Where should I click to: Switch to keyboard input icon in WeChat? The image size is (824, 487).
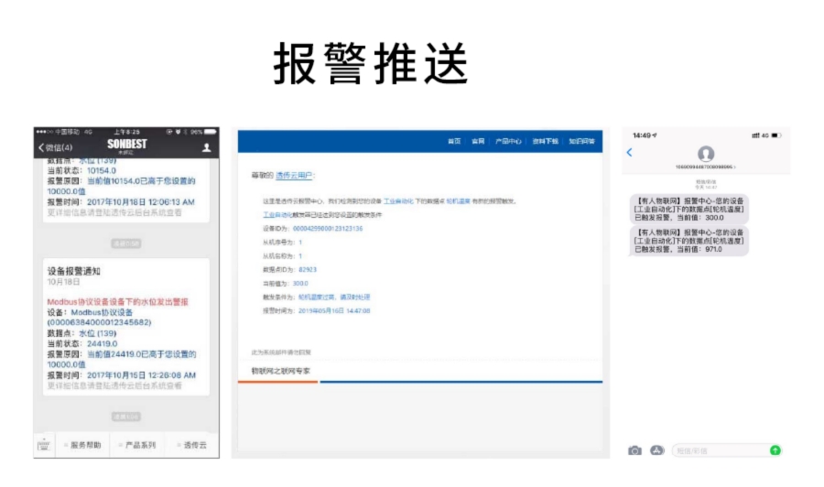43,446
